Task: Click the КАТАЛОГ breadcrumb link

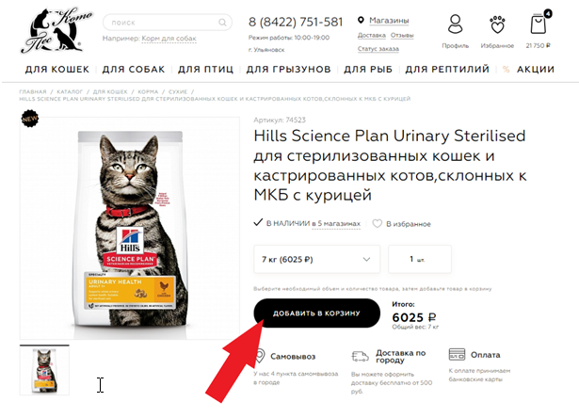Action: (x=70, y=91)
